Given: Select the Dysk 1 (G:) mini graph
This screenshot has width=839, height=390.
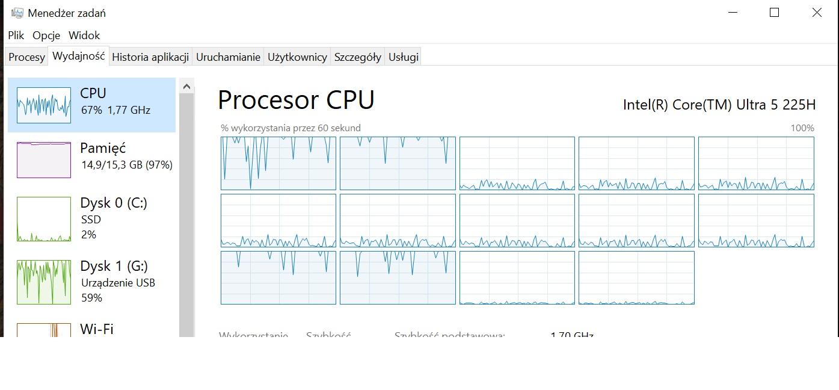Looking at the screenshot, I should tap(44, 282).
